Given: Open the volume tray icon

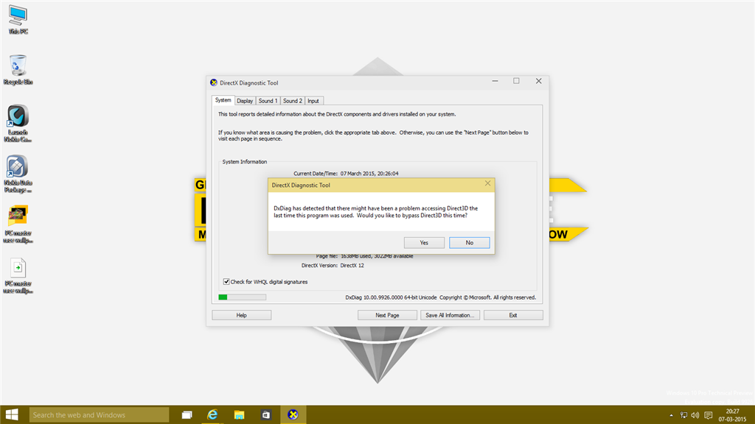Looking at the screenshot, I should pyautogui.click(x=695, y=415).
